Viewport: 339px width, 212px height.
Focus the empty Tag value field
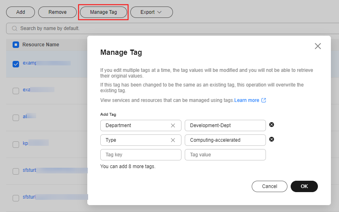tap(225, 155)
